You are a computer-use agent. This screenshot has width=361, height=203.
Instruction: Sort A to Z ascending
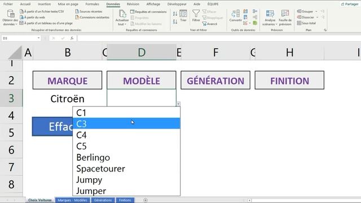pyautogui.click(x=175, y=14)
